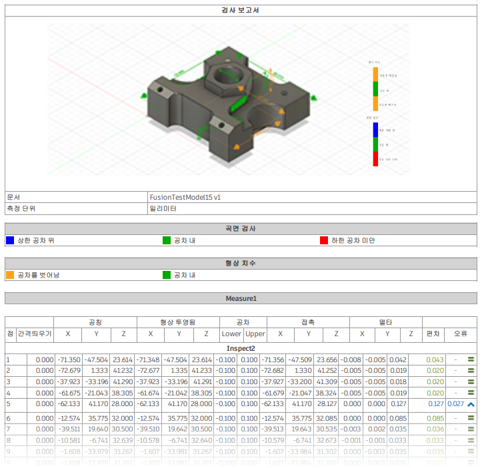
Task: Click the 측정 단위 row label
Action: [21, 209]
